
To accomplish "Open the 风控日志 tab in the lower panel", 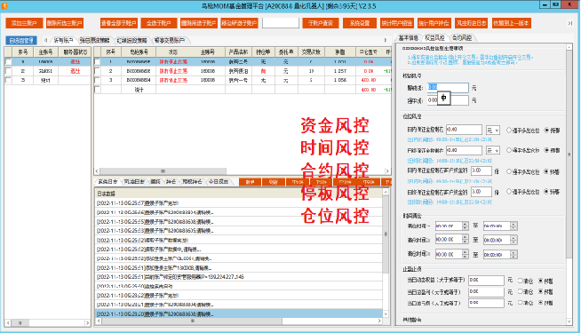I will tap(134, 182).
